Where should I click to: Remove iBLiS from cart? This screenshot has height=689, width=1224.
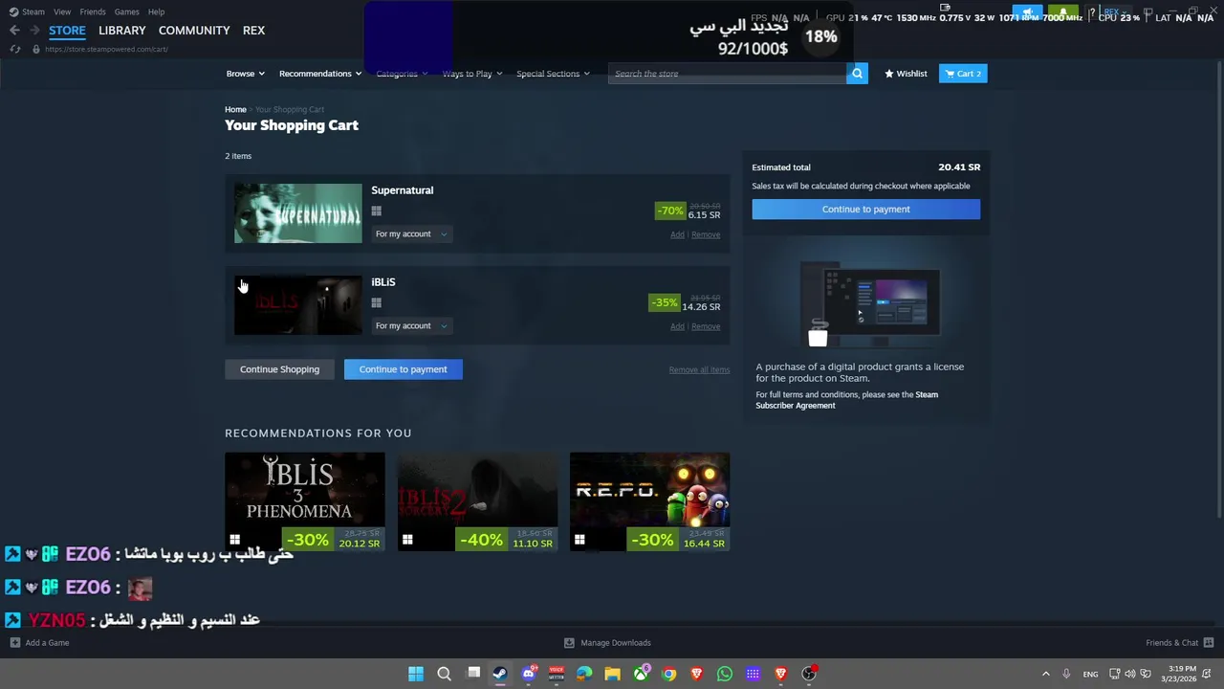point(706,326)
